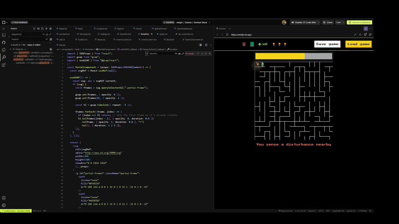Screen dimensions: 399x224
Task: Click the Save game button
Action: click(x=327, y=44)
